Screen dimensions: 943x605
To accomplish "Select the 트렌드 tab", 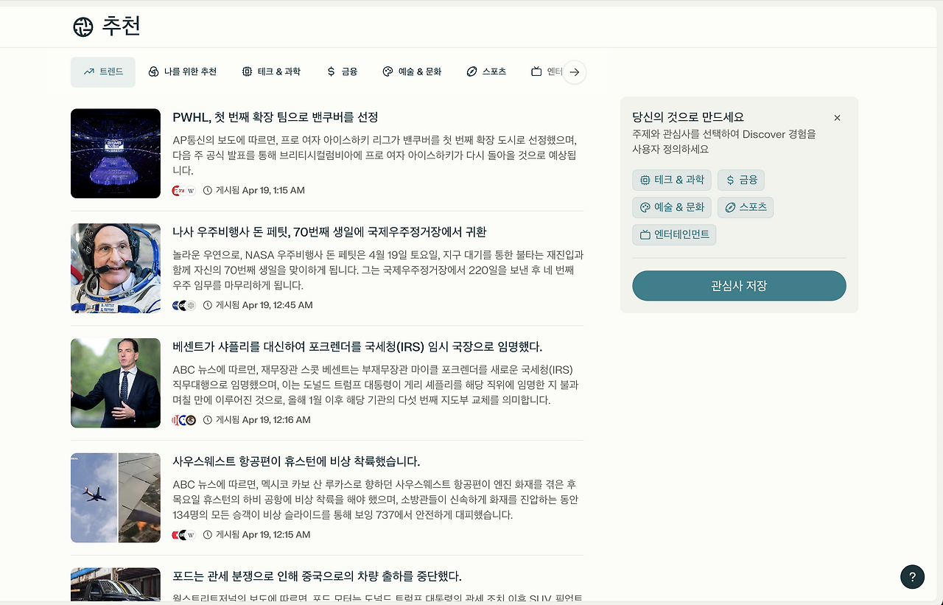I will (x=103, y=71).
